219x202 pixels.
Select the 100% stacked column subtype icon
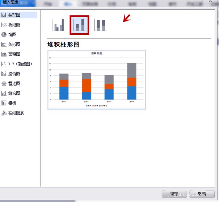(x=101, y=25)
